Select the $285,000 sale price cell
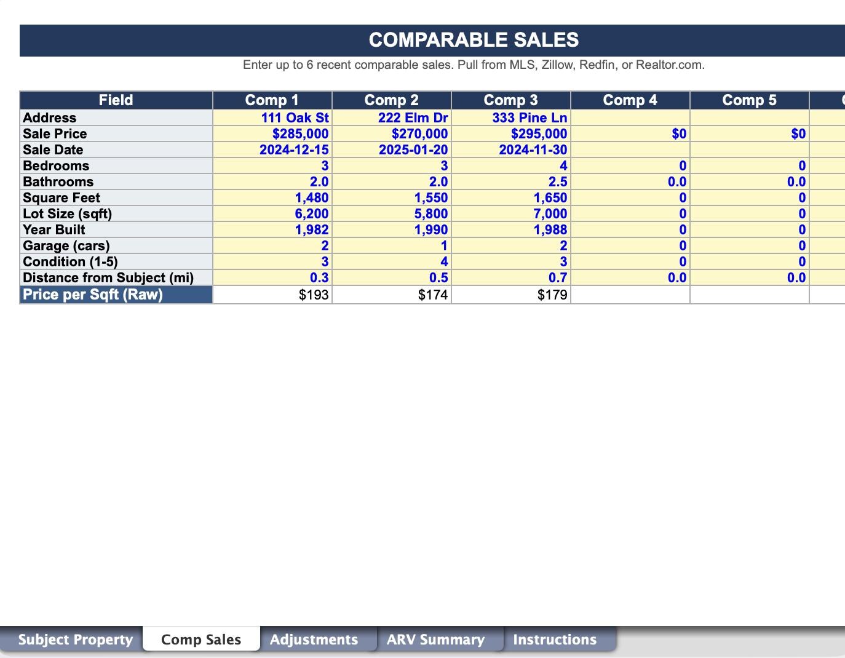The width and height of the screenshot is (845, 658). (x=272, y=133)
